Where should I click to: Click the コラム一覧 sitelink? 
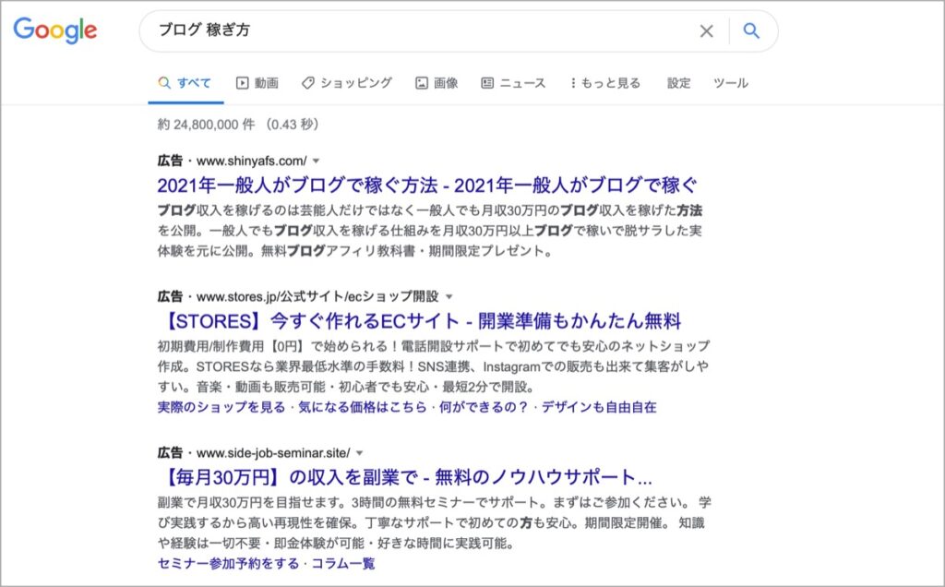[x=343, y=564]
